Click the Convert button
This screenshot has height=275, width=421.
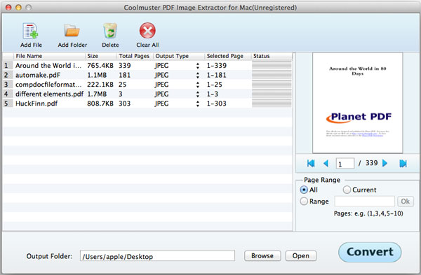point(370,252)
